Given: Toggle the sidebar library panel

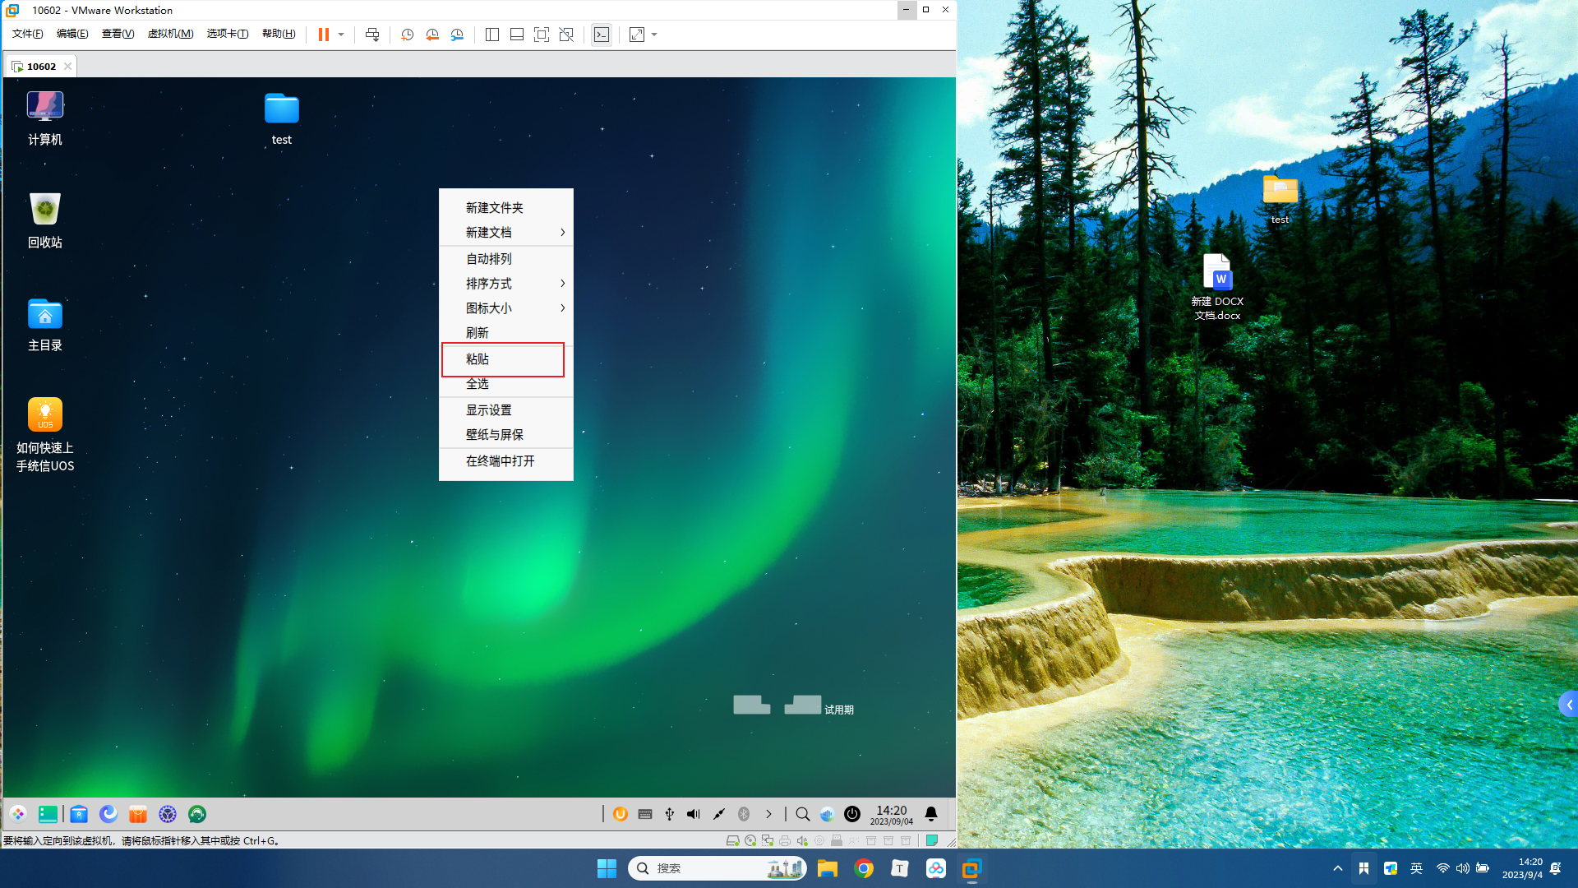Looking at the screenshot, I should [x=492, y=35].
